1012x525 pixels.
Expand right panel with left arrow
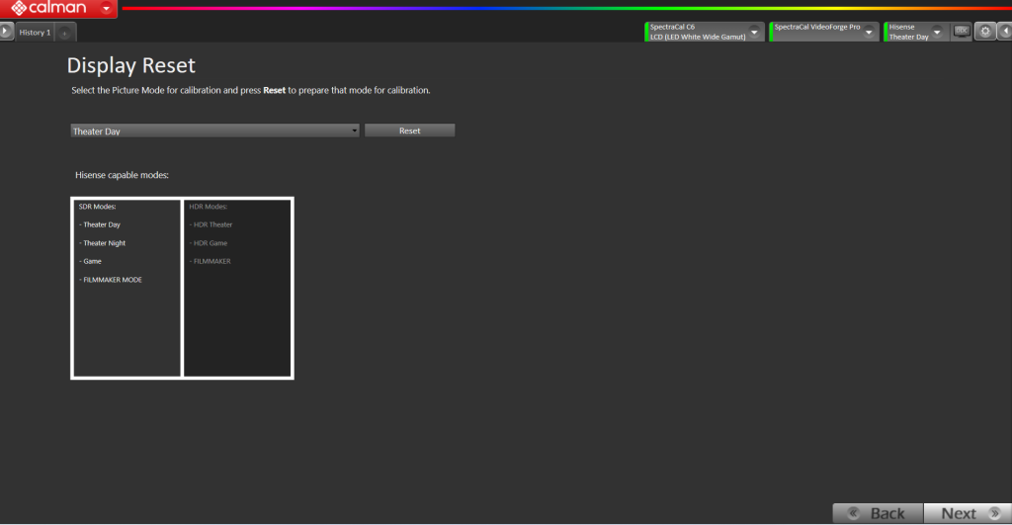[1005, 32]
